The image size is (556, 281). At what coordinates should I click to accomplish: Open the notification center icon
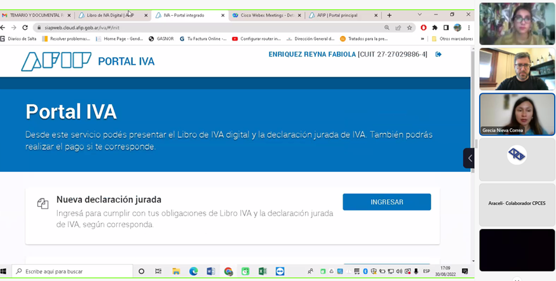coord(464,271)
